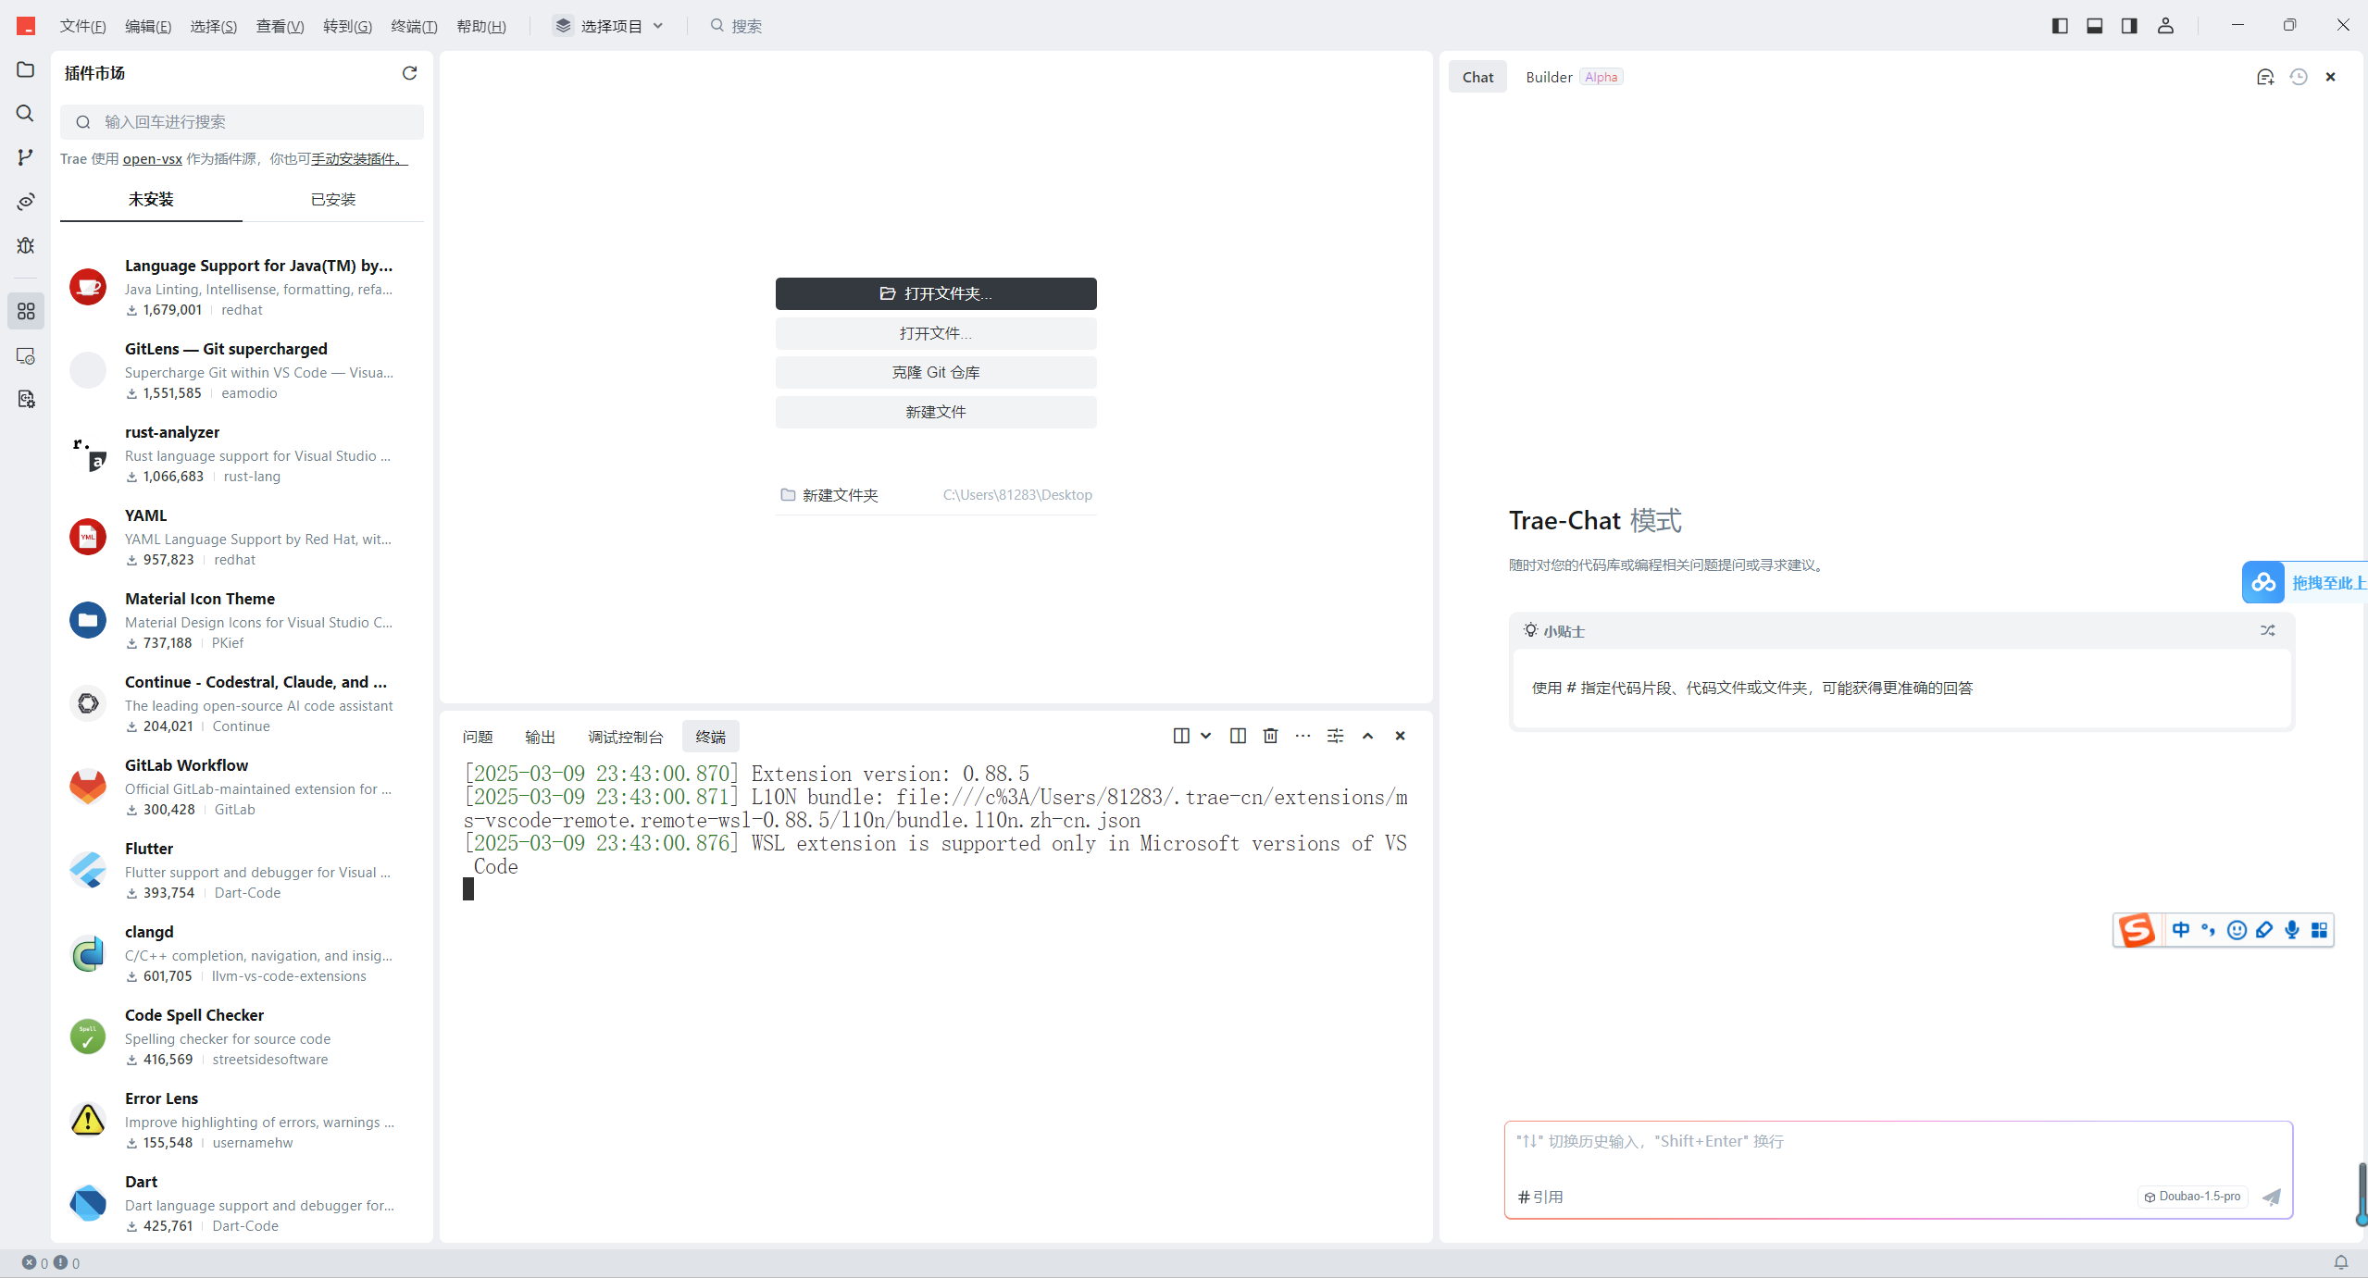Toggle the left primary sidebar layout

coord(2060,25)
